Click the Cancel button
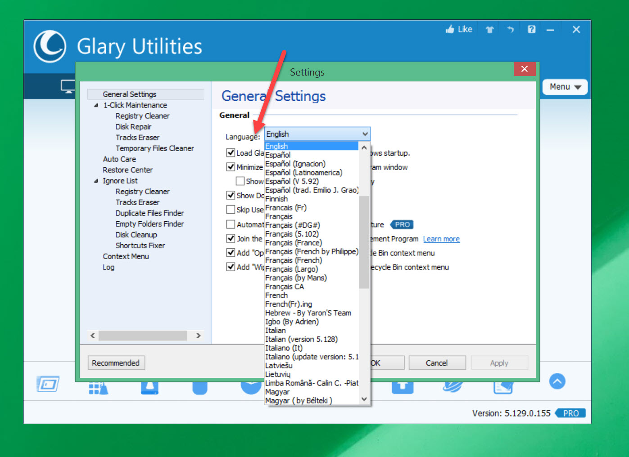Screen dimensions: 629x457 (437, 363)
